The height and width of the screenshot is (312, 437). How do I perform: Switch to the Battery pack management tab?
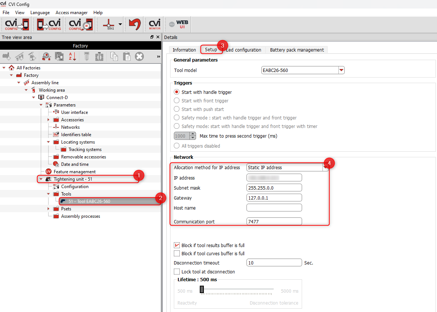297,50
